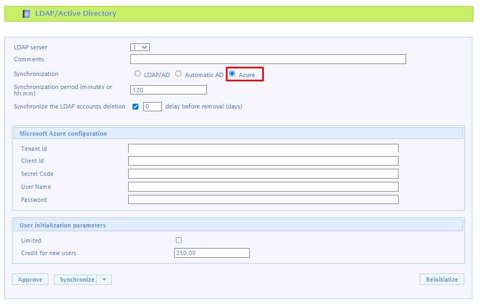The image size is (480, 305).
Task: Expand the Synchronize button dropdown arrow
Action: 104,279
